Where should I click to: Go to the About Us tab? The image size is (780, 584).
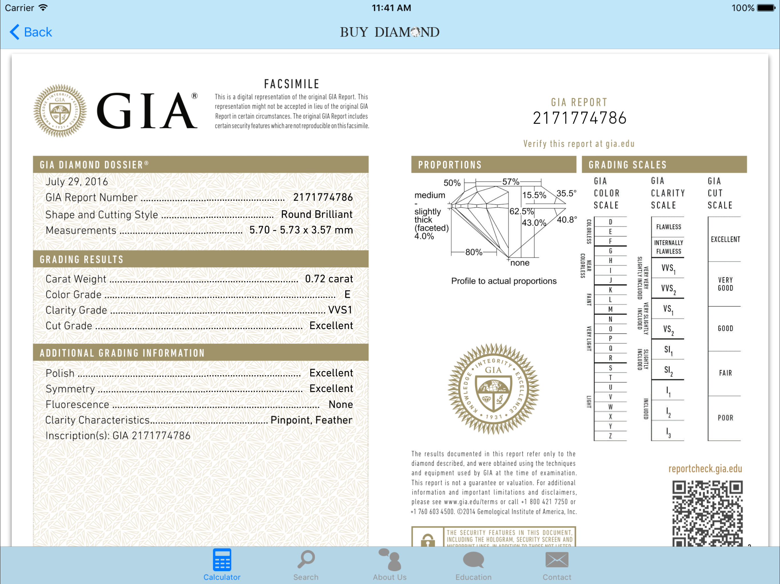[390, 565]
